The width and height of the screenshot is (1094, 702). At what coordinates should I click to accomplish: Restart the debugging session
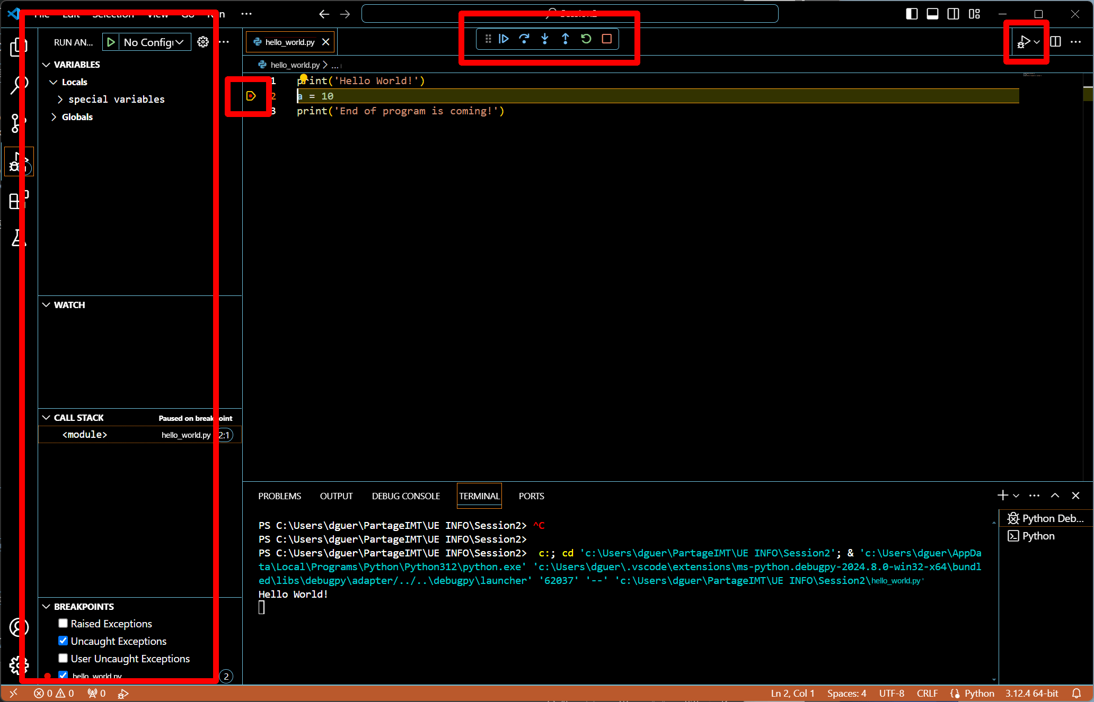586,39
